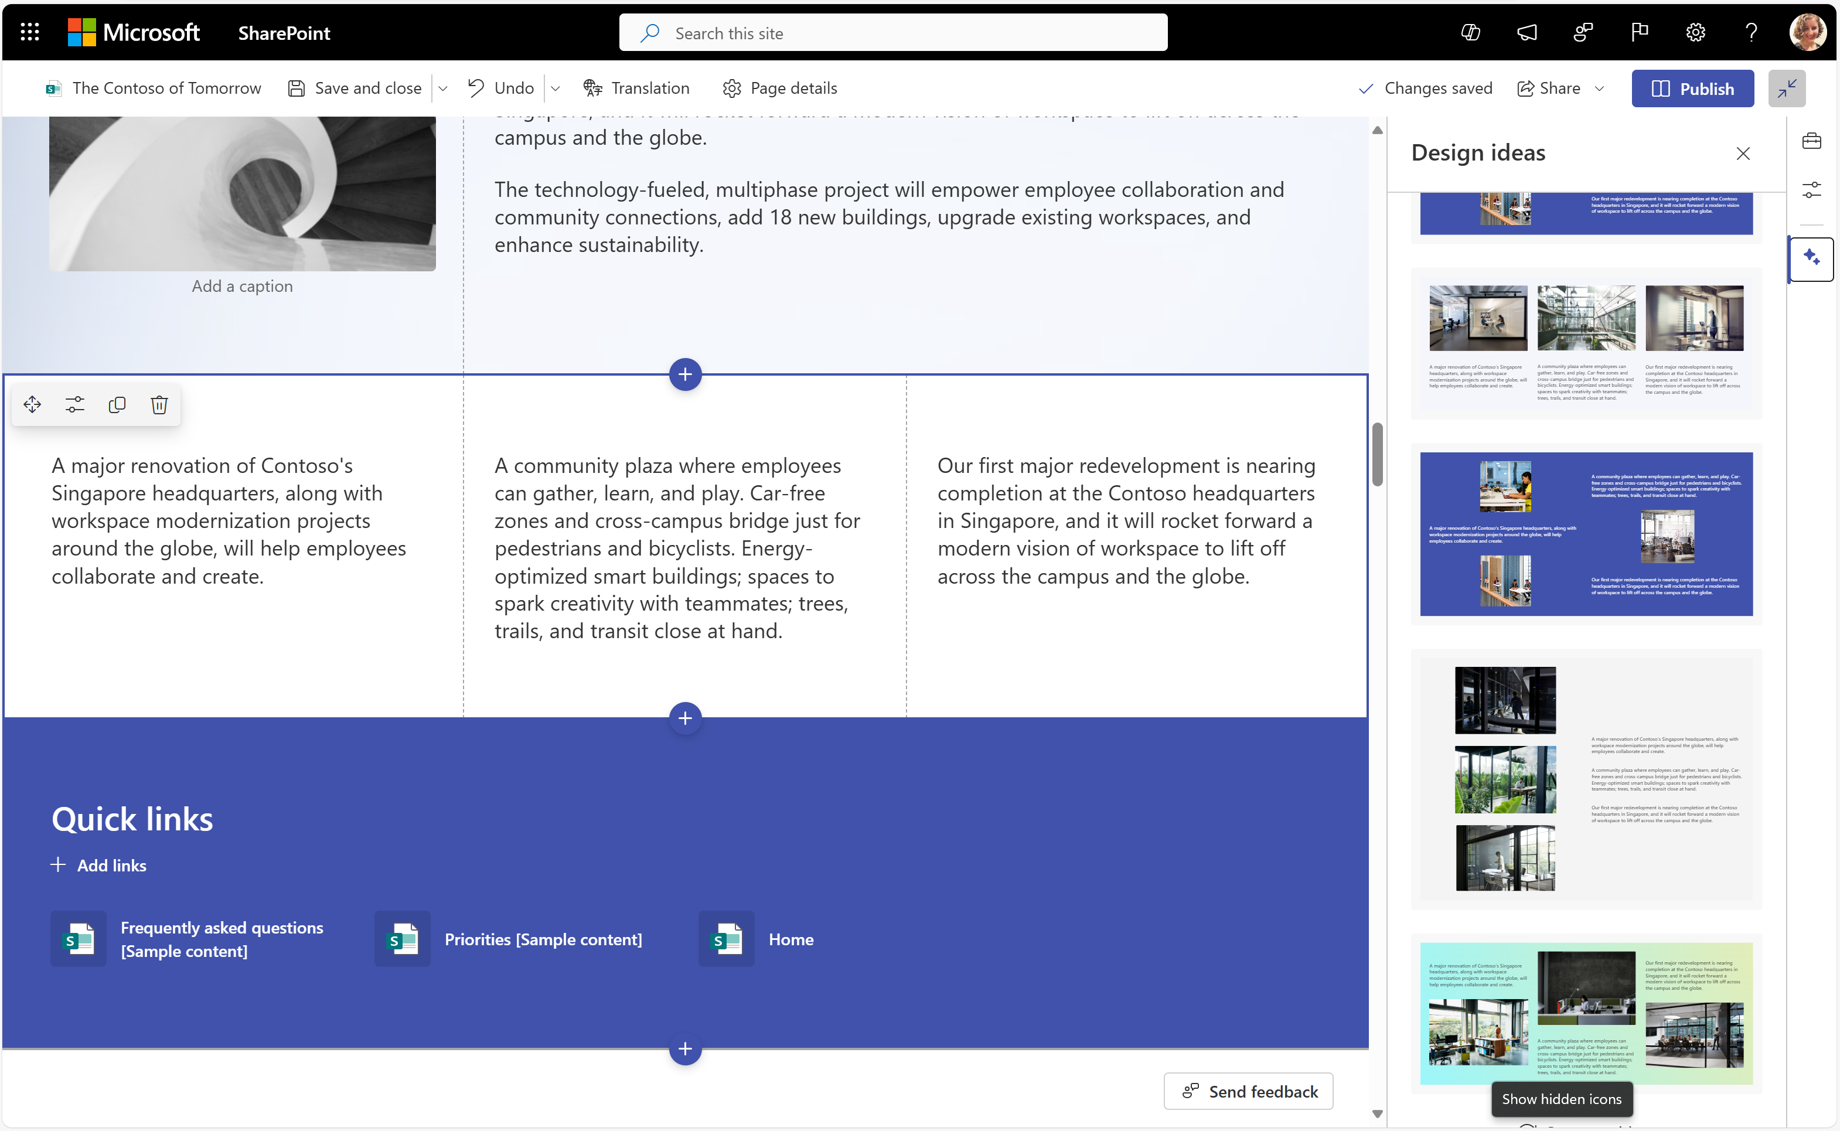The height and width of the screenshot is (1131, 1840).
Task: Click Add links in Quick links
Action: click(97, 864)
